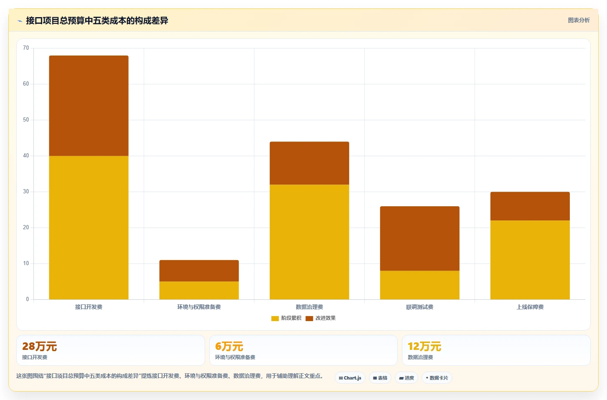Click the 数据治理费 axis label
Screen dimensions: 607x400
pyautogui.click(x=309, y=307)
